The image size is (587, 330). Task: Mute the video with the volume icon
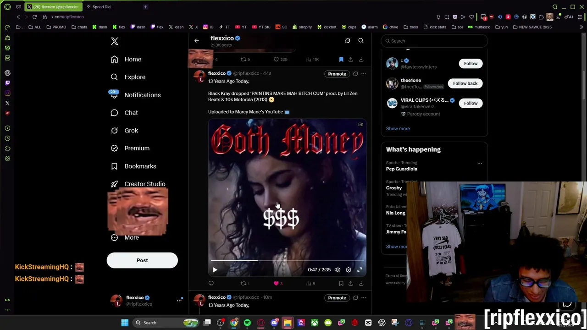pos(338,270)
